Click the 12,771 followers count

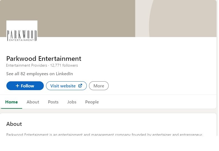64,65
